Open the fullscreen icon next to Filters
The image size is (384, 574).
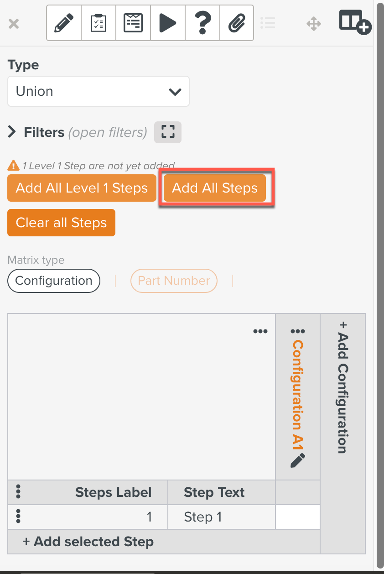point(167,132)
